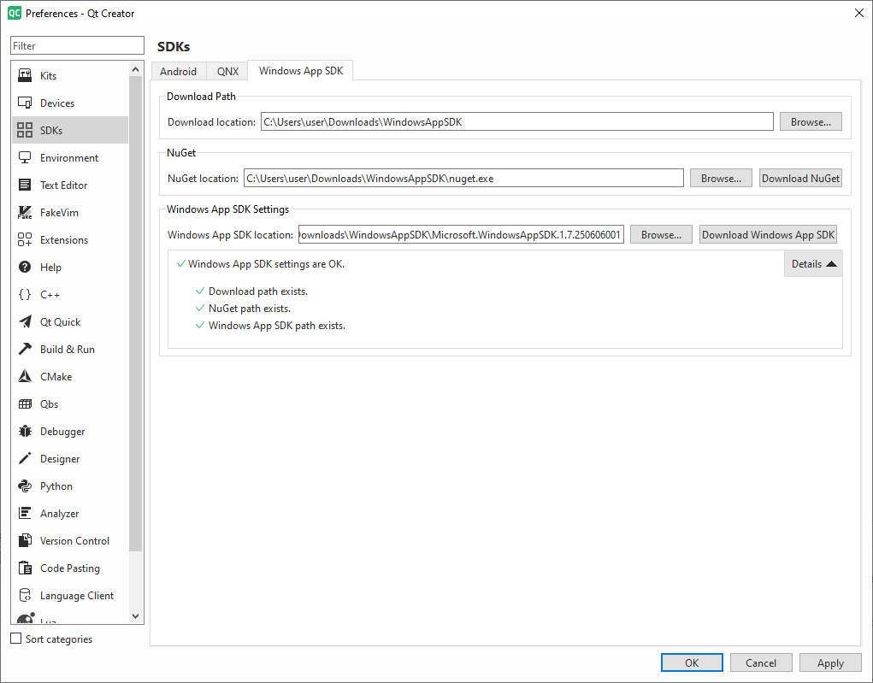Open Build & Run hammer icon
Screen dimensions: 873x683
click(25, 349)
